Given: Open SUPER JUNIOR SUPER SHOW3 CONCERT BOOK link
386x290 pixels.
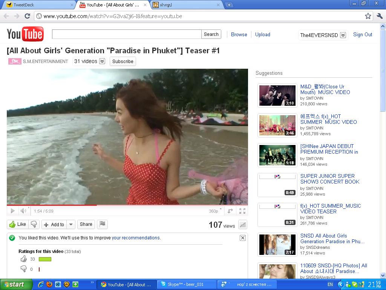Looking at the screenshot, I should click(x=329, y=179).
